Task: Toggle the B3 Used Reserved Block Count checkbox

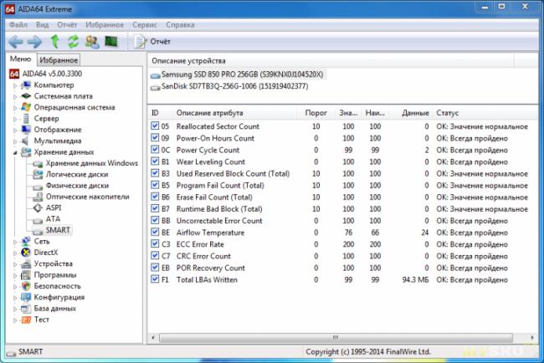Action: click(155, 173)
